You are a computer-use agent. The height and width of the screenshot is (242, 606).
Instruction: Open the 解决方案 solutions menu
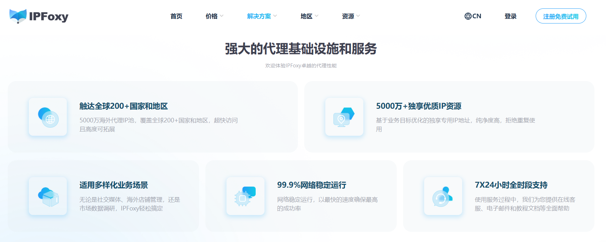pyautogui.click(x=259, y=16)
